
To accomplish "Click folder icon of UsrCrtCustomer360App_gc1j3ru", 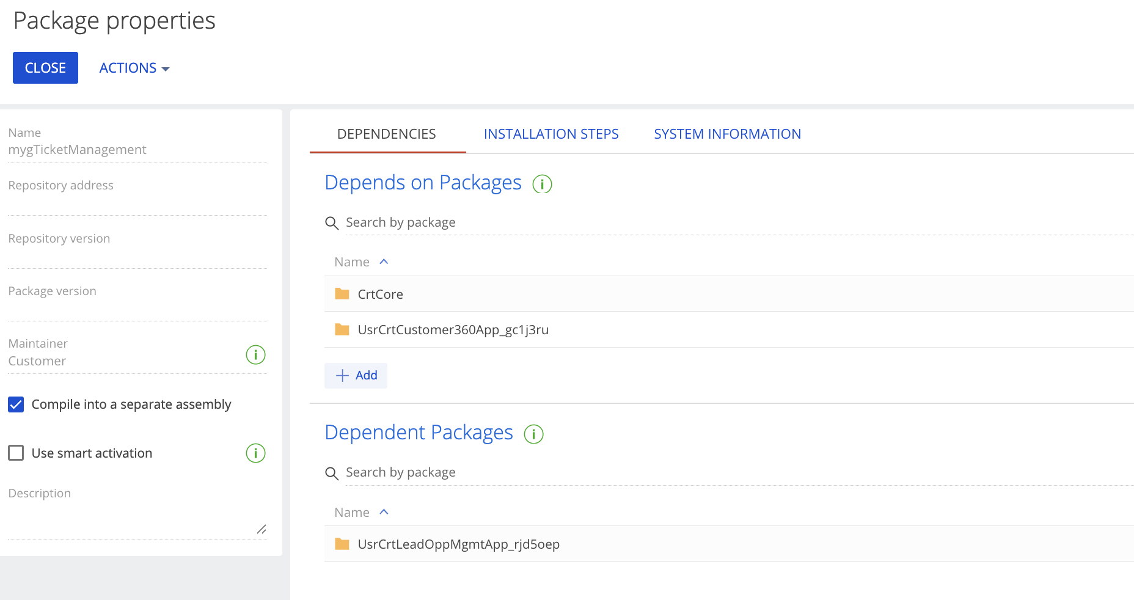I will (342, 330).
